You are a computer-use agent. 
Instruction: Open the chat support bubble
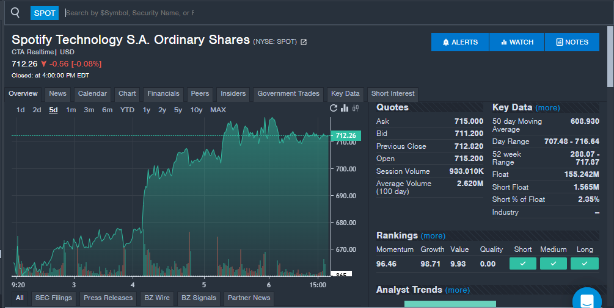pyautogui.click(x=587, y=300)
